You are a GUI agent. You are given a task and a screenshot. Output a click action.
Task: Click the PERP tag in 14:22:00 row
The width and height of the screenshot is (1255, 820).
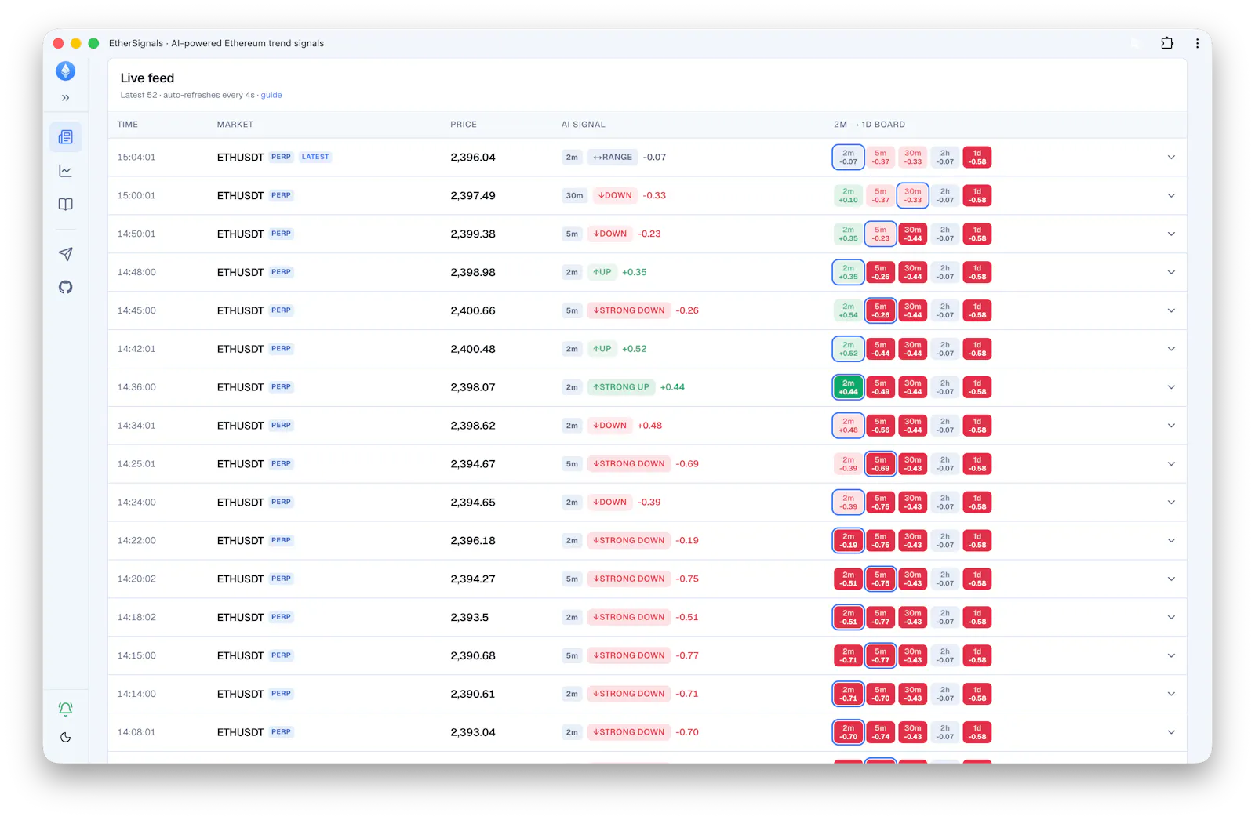tap(281, 540)
